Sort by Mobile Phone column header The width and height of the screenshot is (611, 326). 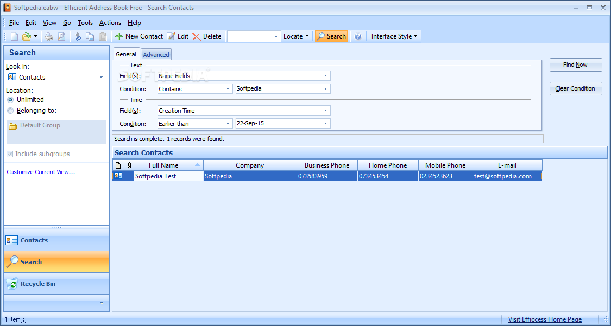click(x=445, y=165)
